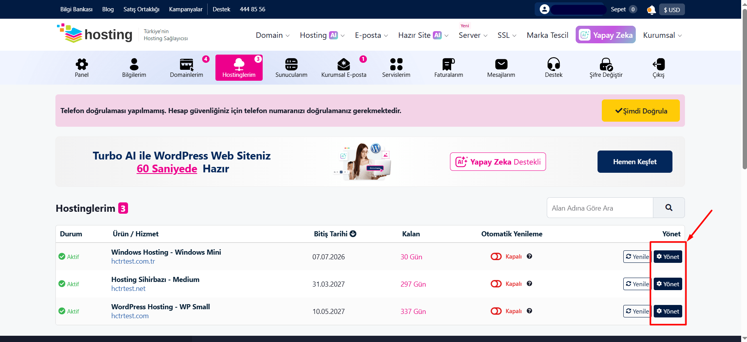The width and height of the screenshot is (747, 342).
Task: Click Yönet for Hosting Sihirbazı row
Action: point(668,284)
